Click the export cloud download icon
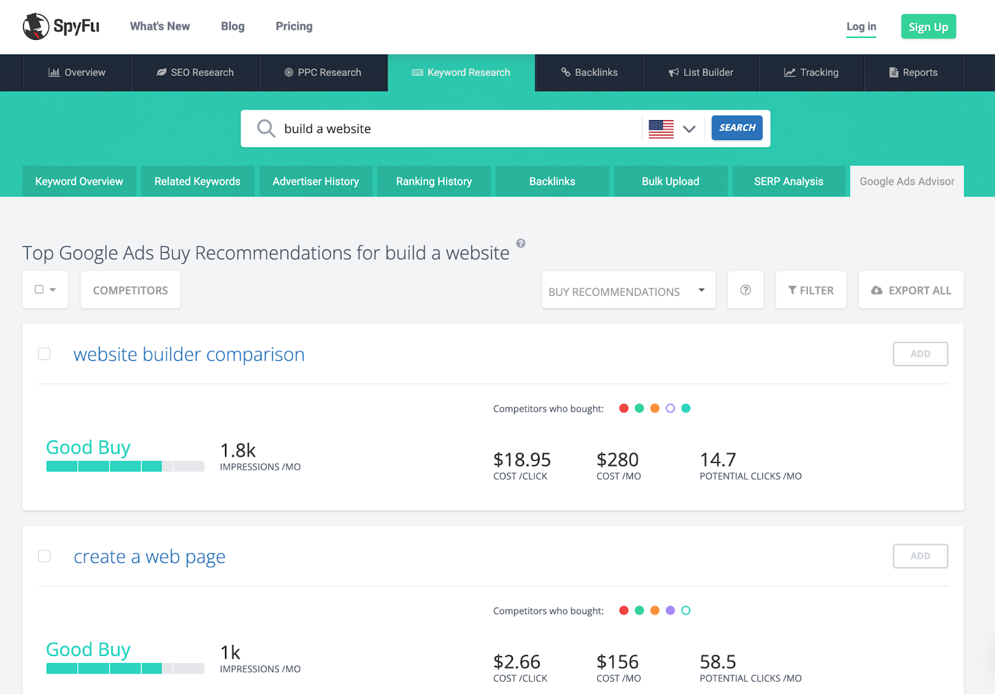 click(877, 290)
